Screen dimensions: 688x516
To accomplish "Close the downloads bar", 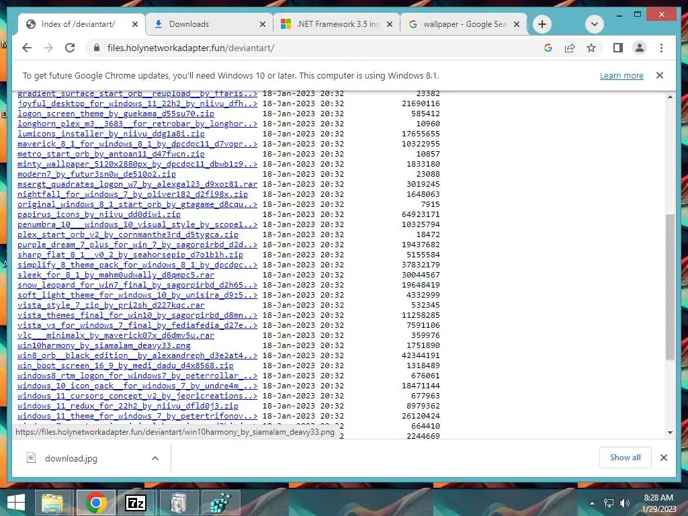I will click(x=663, y=458).
